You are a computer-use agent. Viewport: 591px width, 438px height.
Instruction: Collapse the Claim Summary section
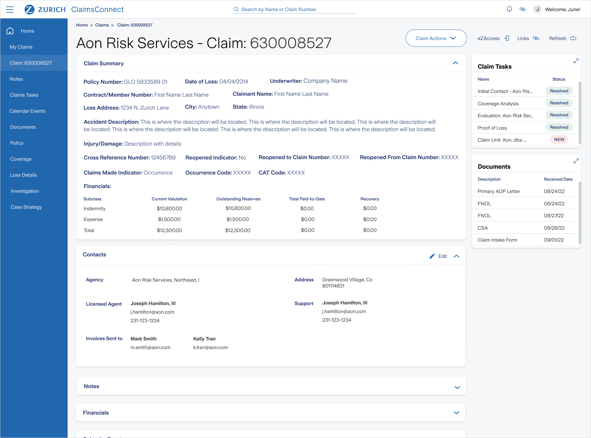tap(456, 63)
